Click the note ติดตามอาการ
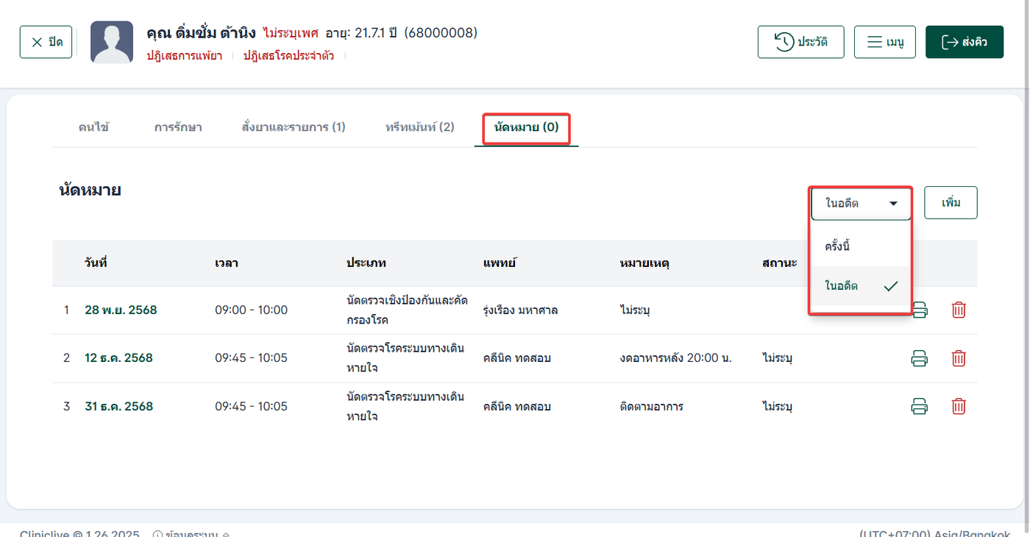 pyautogui.click(x=652, y=406)
